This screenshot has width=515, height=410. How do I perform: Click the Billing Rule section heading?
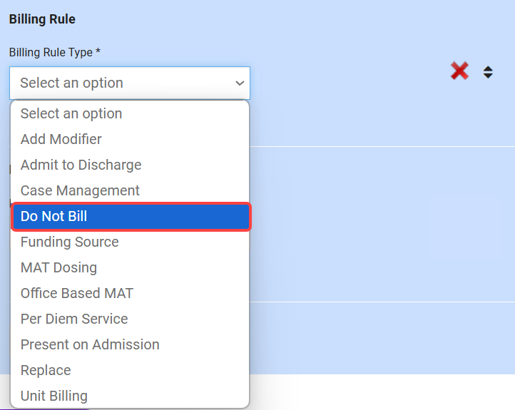point(42,19)
